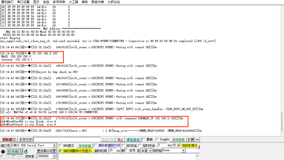Click the 清发送区 button
The height and width of the screenshot is (160, 284).
[x=133, y=139]
